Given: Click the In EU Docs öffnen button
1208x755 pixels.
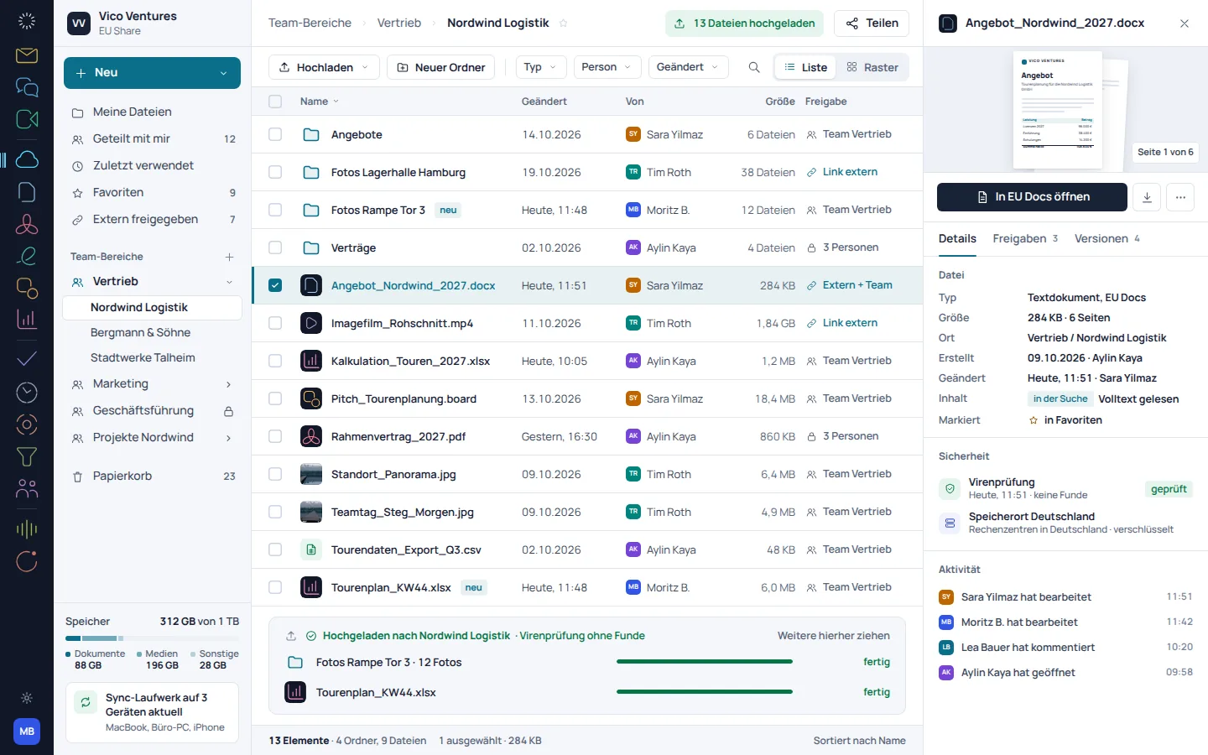Looking at the screenshot, I should click(1032, 197).
